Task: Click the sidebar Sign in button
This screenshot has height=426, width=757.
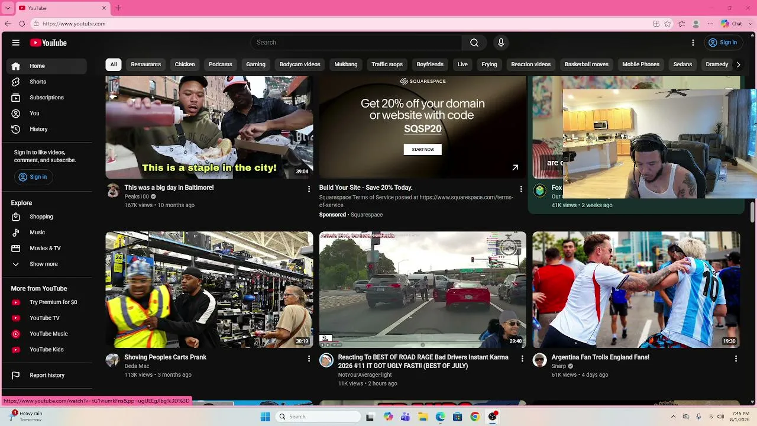Action: [x=33, y=177]
